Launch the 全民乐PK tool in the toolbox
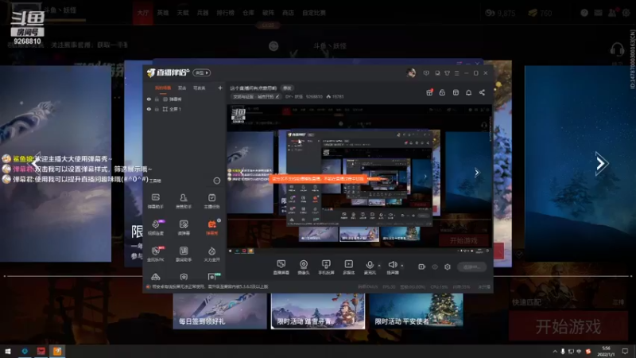The width and height of the screenshot is (636, 358). pos(155,254)
